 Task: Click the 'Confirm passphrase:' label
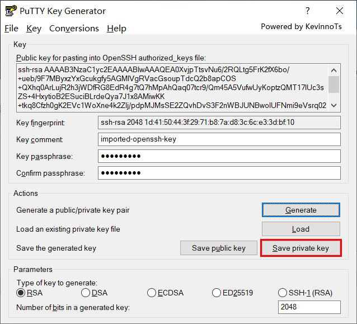pyautogui.click(x=50, y=173)
